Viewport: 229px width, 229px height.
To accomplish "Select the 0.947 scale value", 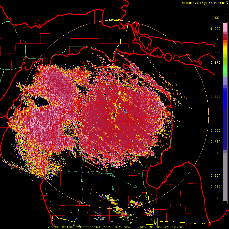I will (x=216, y=40).
